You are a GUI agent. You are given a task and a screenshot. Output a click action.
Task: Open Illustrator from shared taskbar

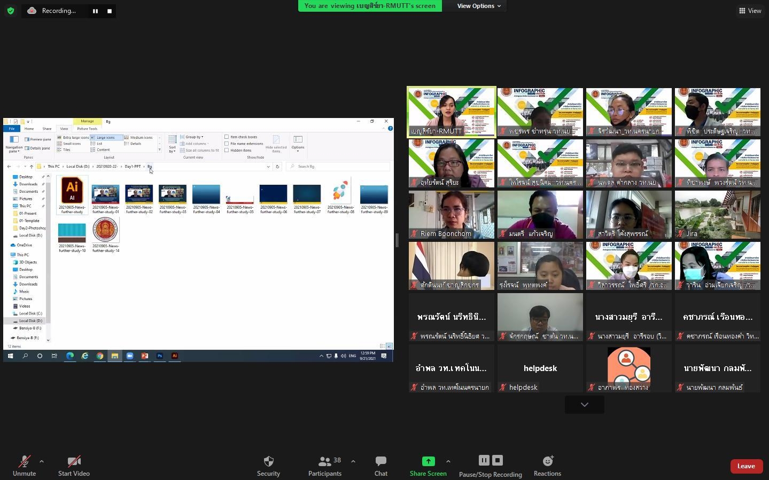coord(174,356)
